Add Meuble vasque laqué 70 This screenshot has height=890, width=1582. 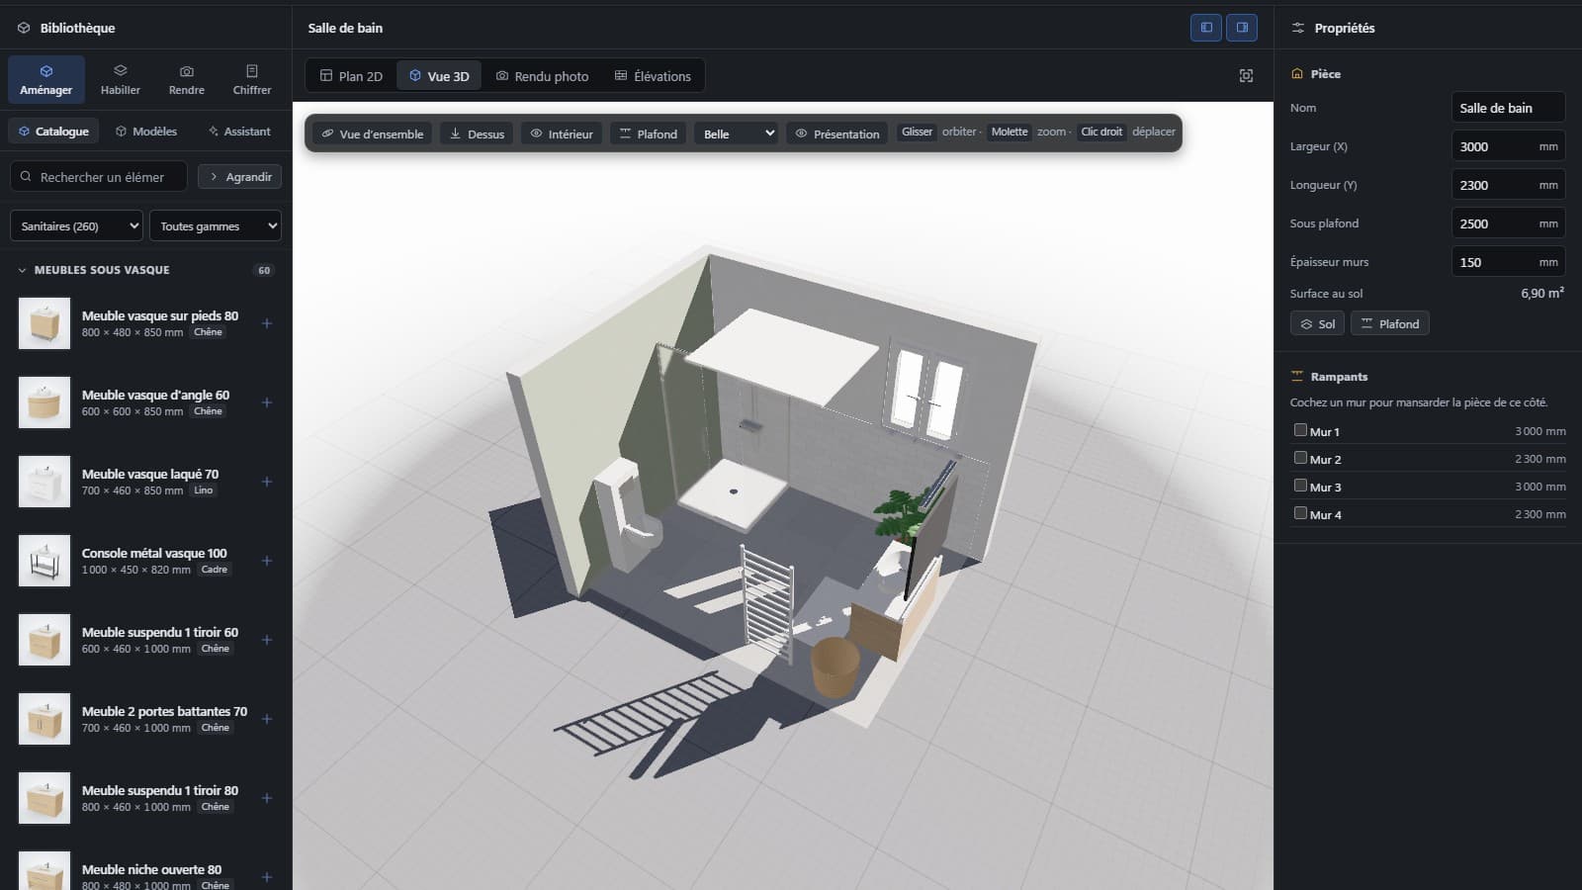pos(267,482)
